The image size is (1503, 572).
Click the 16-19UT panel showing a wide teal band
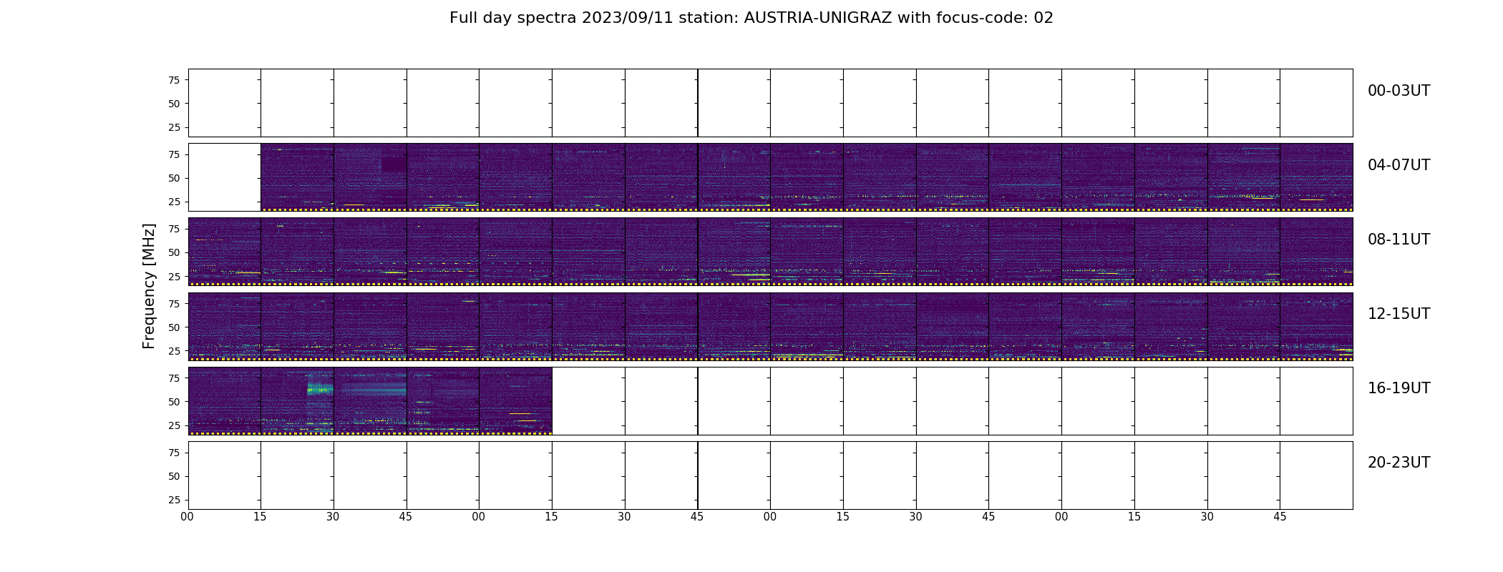[370, 401]
